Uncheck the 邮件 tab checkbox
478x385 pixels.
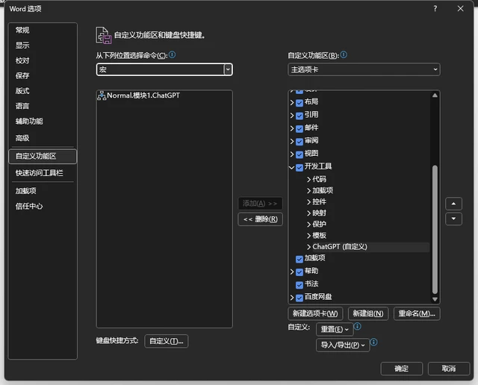pyautogui.click(x=299, y=128)
